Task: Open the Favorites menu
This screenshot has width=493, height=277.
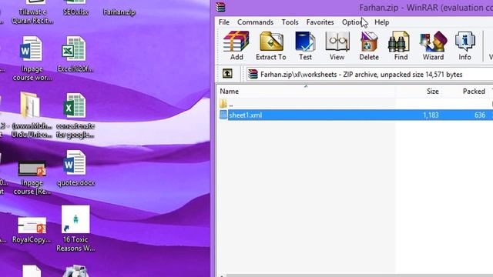Action: (x=320, y=22)
